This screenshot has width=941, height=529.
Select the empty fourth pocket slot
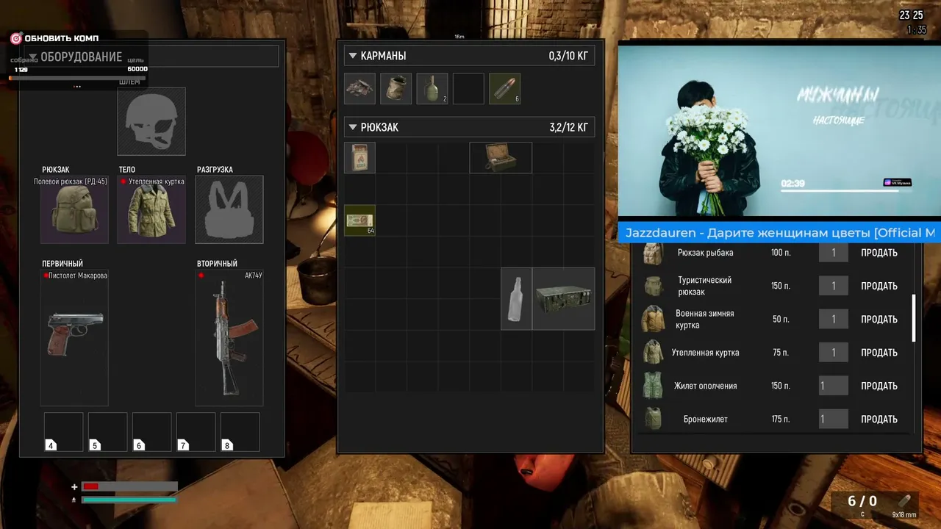click(468, 88)
